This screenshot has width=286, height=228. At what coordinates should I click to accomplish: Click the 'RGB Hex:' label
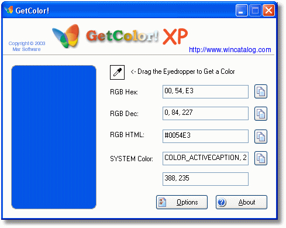coord(124,92)
